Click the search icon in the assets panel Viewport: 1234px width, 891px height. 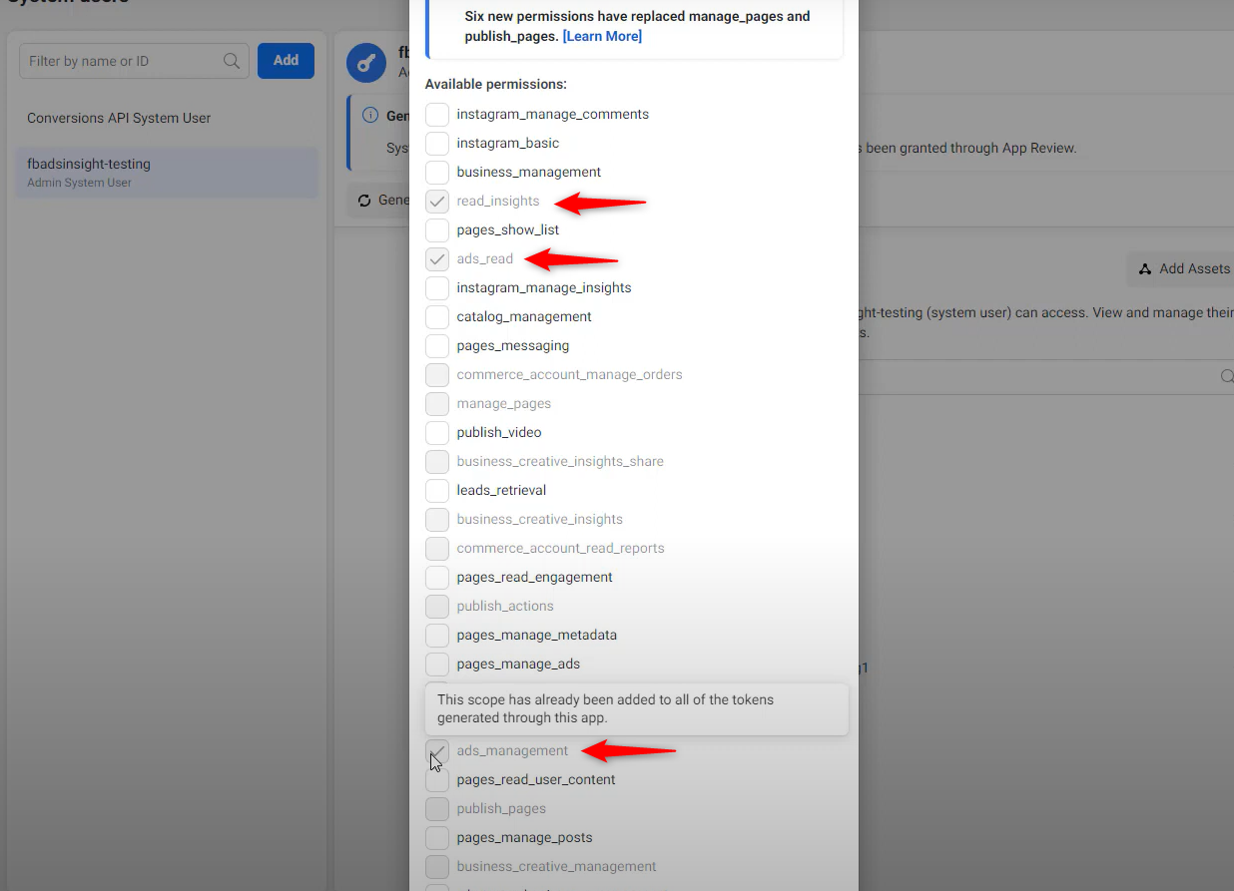click(x=1227, y=376)
